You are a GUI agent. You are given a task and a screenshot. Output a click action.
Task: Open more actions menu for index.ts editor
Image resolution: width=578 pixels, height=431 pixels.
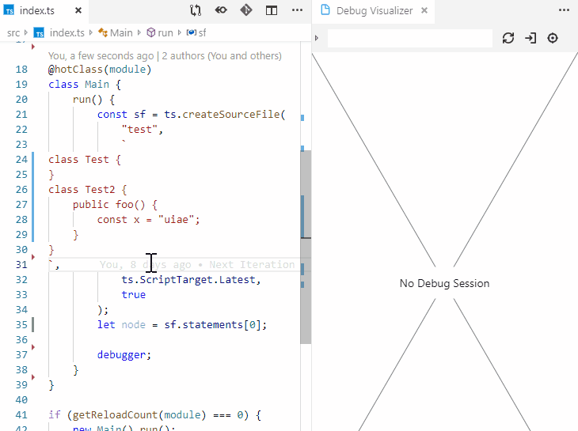tap(297, 10)
